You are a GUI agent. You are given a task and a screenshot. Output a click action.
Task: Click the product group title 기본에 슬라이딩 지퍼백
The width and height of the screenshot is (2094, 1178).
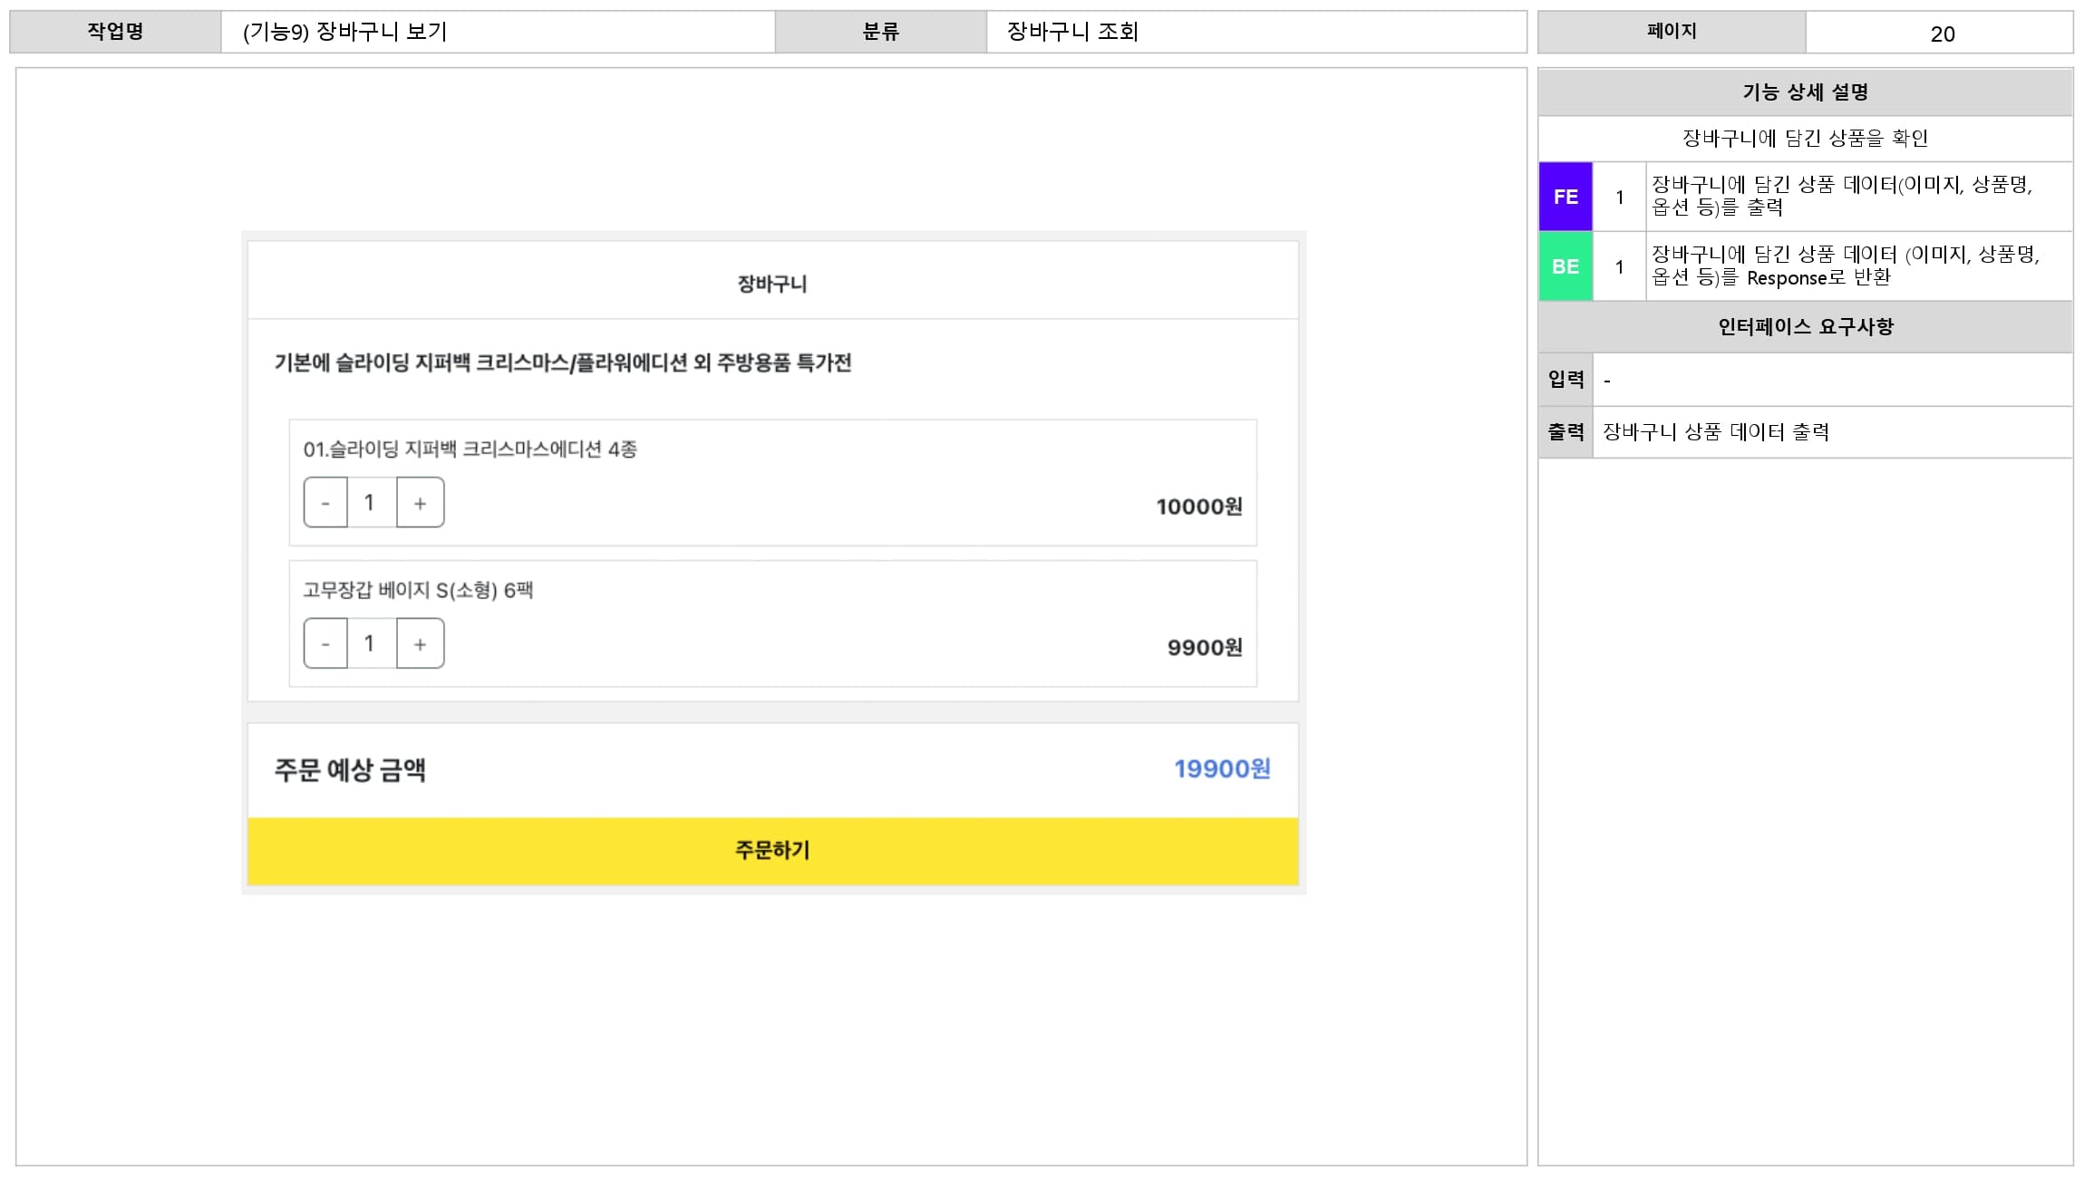point(563,363)
